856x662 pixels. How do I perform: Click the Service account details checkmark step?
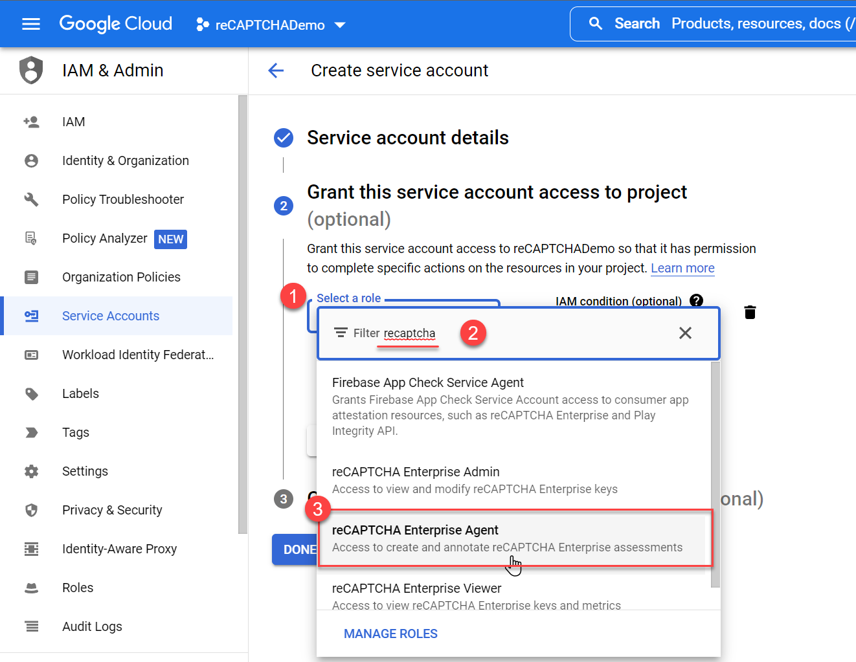(284, 138)
